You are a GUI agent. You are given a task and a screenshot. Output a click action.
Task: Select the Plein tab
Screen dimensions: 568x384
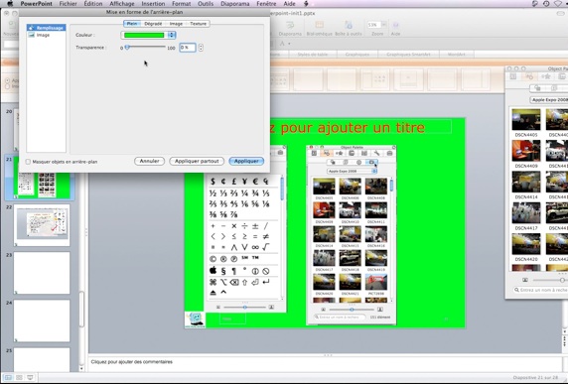tap(132, 24)
